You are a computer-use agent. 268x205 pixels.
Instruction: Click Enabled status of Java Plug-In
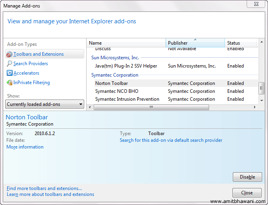click(235, 66)
